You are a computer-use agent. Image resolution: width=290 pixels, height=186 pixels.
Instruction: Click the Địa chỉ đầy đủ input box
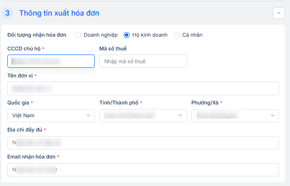[x=143, y=142]
